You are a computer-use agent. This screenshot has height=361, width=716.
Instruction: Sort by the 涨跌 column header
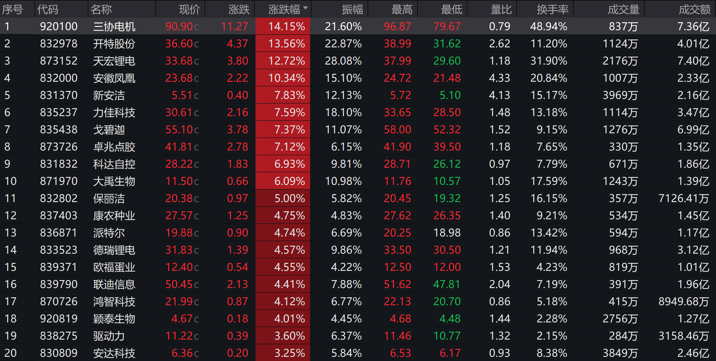pos(239,9)
